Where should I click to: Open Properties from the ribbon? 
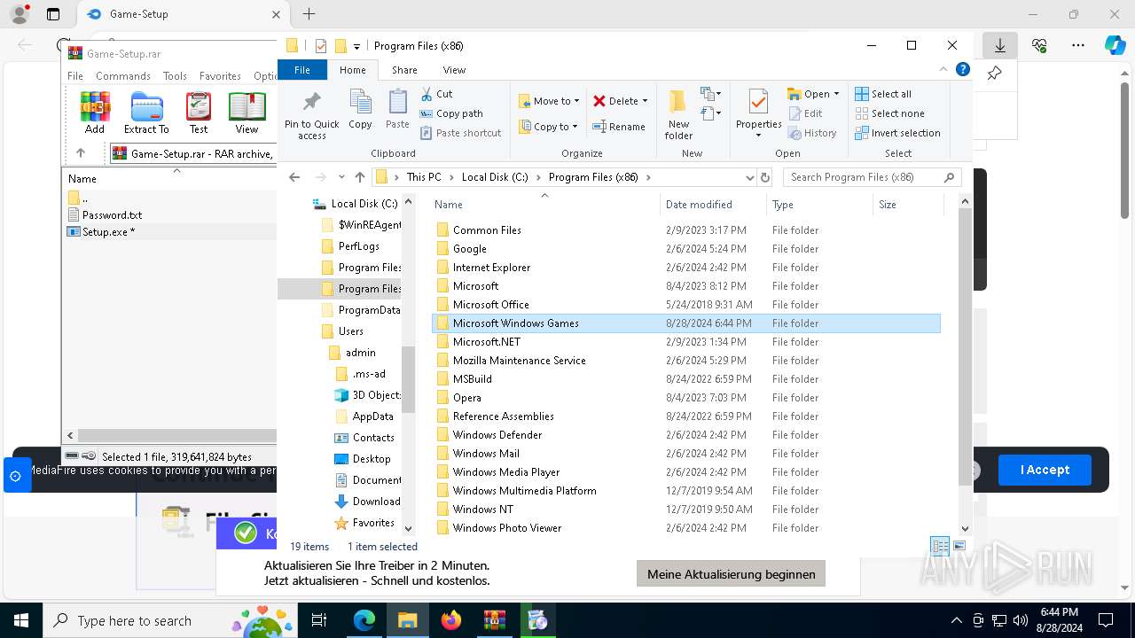pyautogui.click(x=758, y=113)
